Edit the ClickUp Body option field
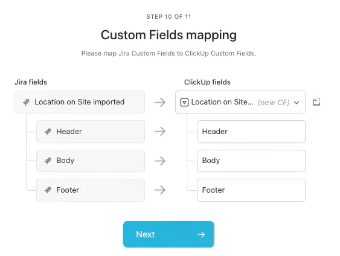340x256 pixels. pos(251,161)
